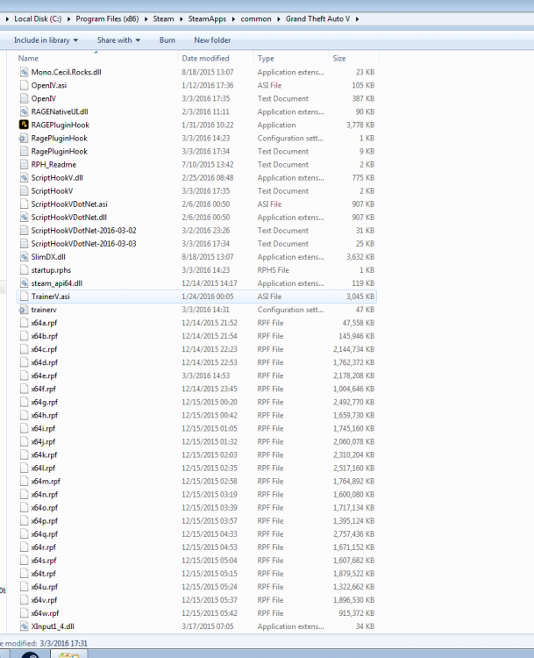Expand the arrow after Steam breadcrumb
The height and width of the screenshot is (658, 534).
(x=182, y=19)
